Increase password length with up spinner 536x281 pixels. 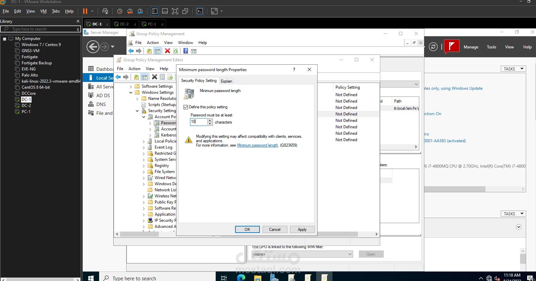coord(210,120)
